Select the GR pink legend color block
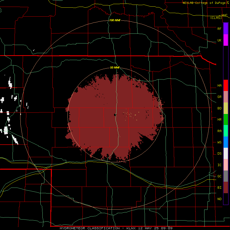Screen dimensions: 230x230 (226, 97)
